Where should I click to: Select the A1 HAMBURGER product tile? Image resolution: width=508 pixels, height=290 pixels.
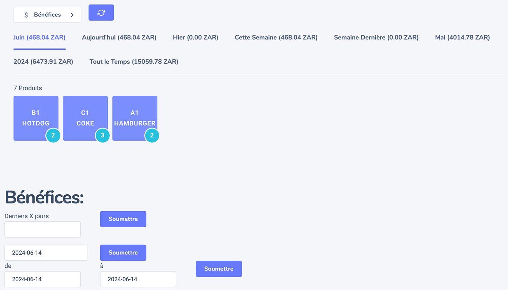[x=135, y=118]
